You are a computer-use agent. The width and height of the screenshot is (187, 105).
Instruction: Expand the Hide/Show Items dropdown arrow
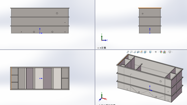click(158, 52)
